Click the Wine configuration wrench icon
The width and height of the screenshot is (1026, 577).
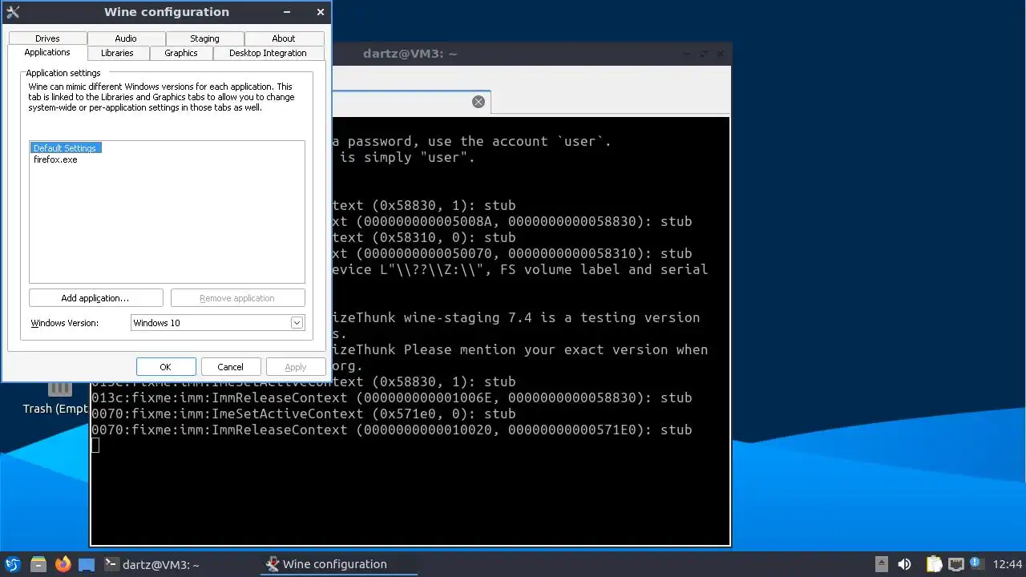point(13,12)
